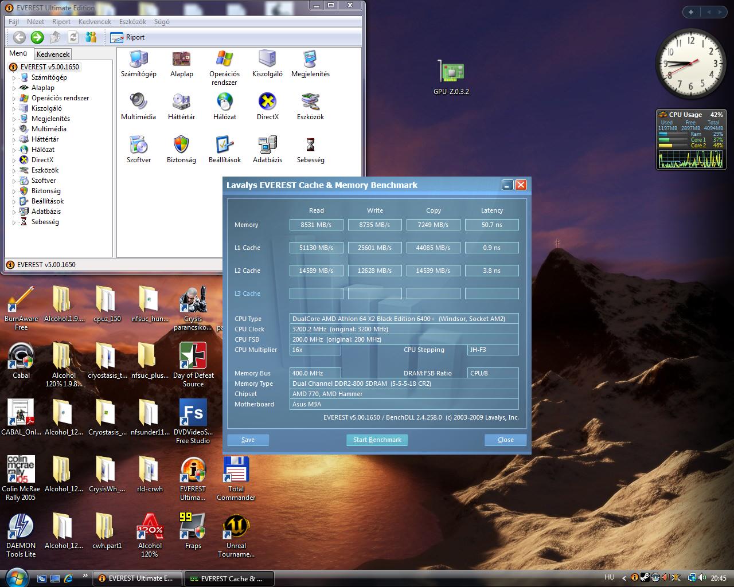Click the Memory Read value 8531 MB/s
This screenshot has height=587, width=734.
316,225
